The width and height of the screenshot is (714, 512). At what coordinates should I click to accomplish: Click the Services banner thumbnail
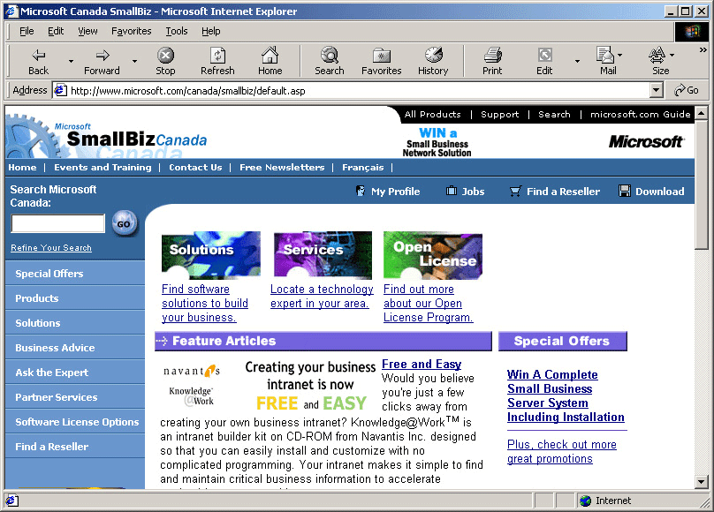[x=323, y=255]
